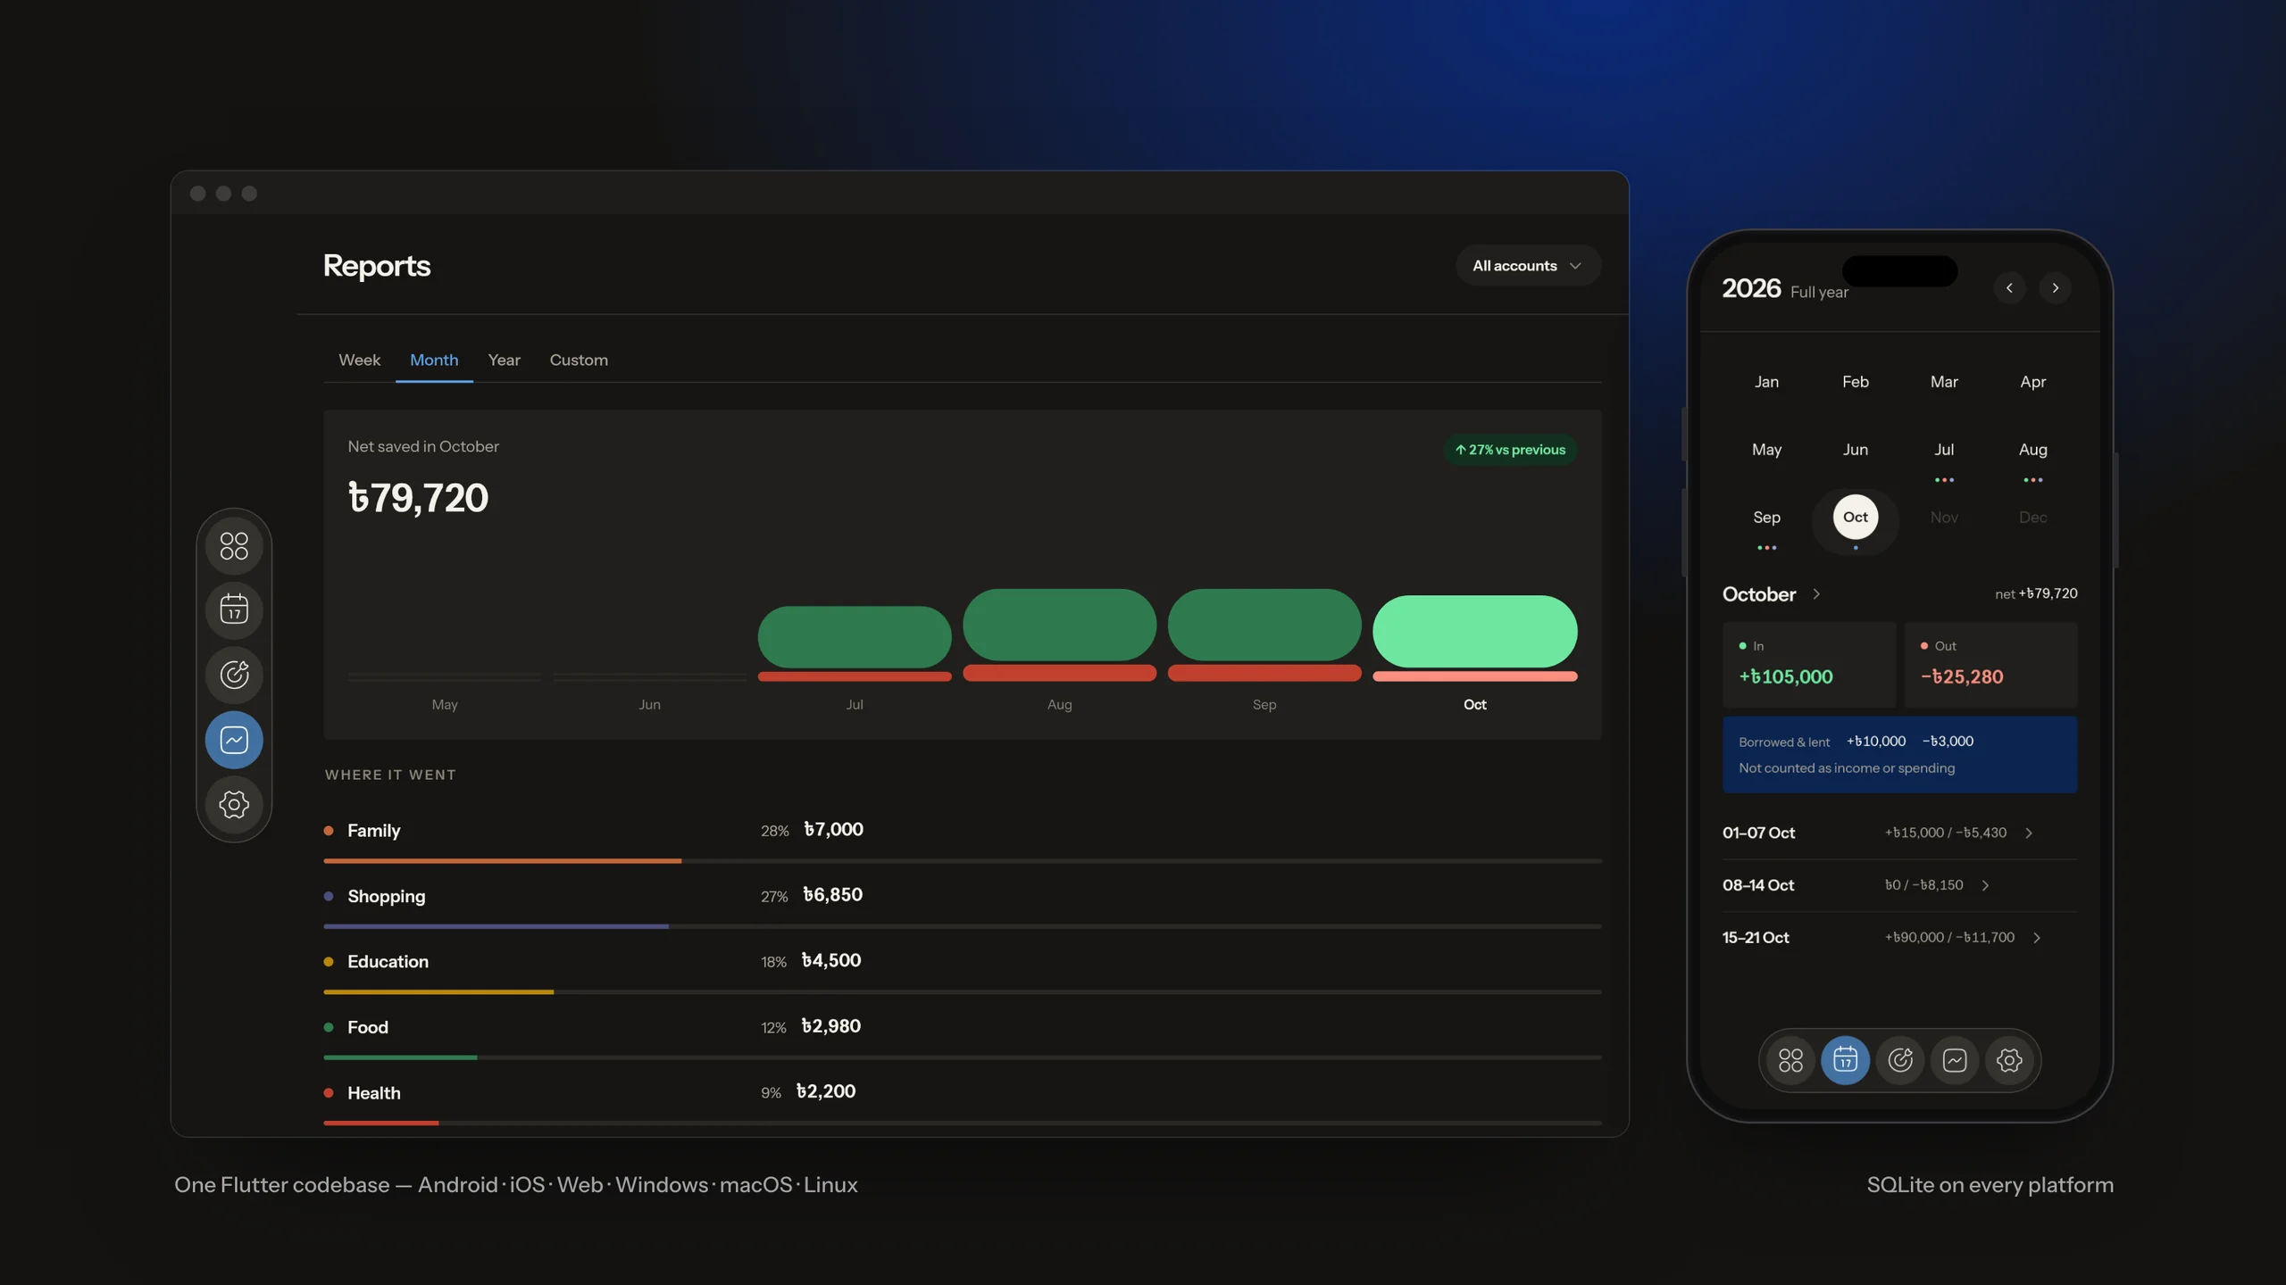This screenshot has width=2286, height=1285.
Task: Switch to the Custom tab
Action: [579, 360]
